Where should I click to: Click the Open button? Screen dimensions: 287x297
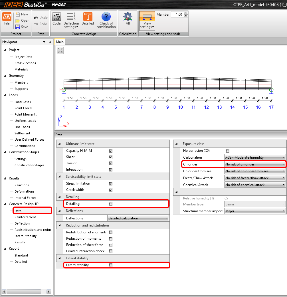(x=22, y=20)
